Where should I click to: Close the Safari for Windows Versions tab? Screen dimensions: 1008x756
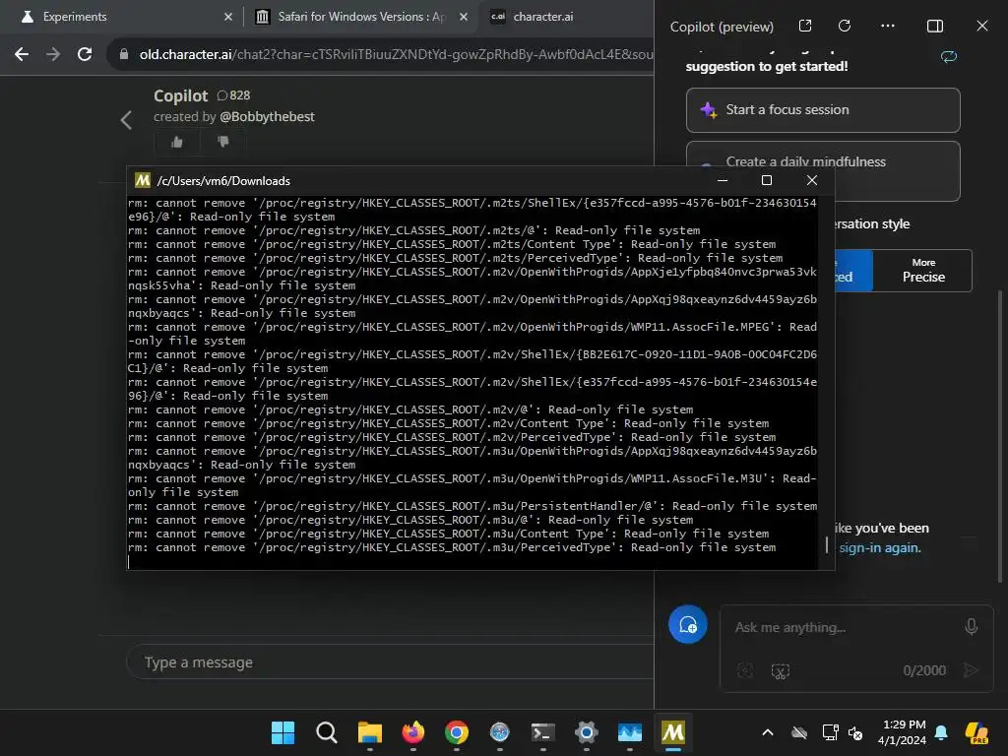coord(464,17)
